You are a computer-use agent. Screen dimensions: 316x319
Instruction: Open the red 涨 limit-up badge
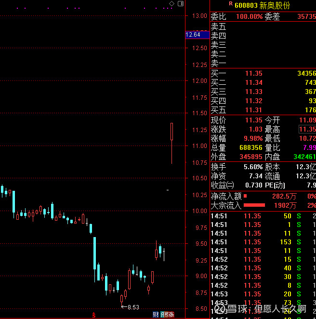coord(171,315)
